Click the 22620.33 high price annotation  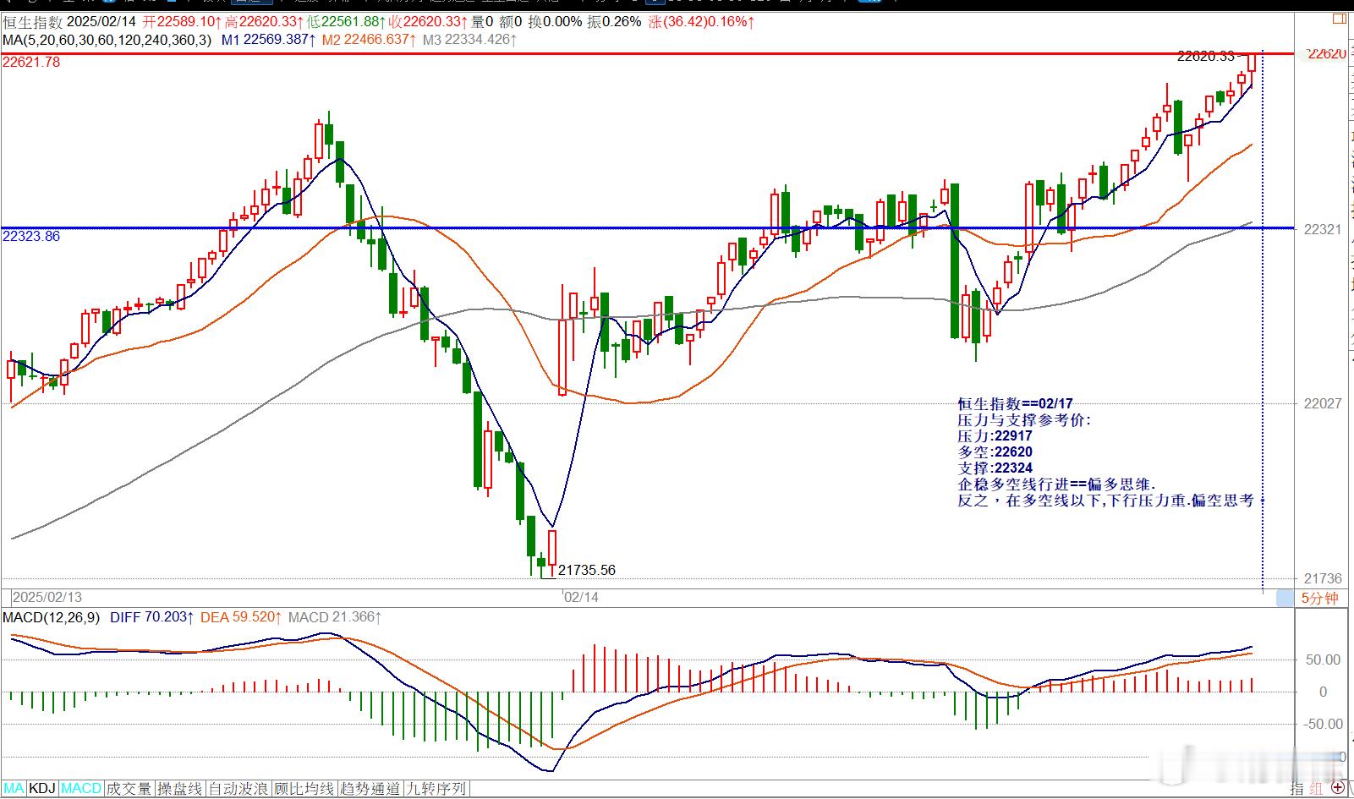[1206, 57]
